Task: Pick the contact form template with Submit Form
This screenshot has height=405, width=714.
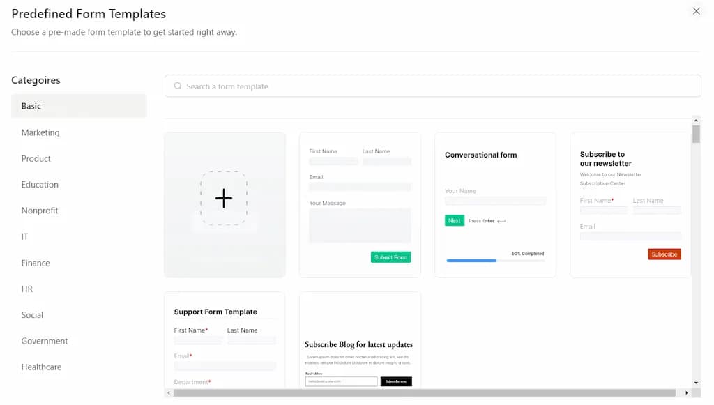Action: pyautogui.click(x=360, y=205)
